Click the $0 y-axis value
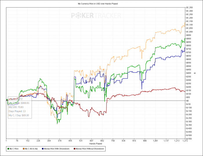The height and width of the screenshot is (156, 203). point(188,101)
